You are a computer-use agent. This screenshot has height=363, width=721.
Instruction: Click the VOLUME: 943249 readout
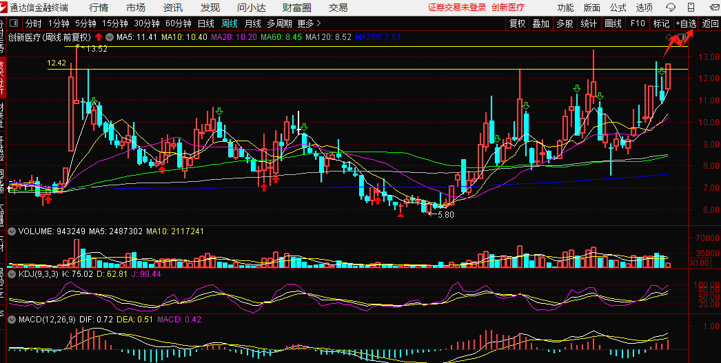tap(52, 231)
